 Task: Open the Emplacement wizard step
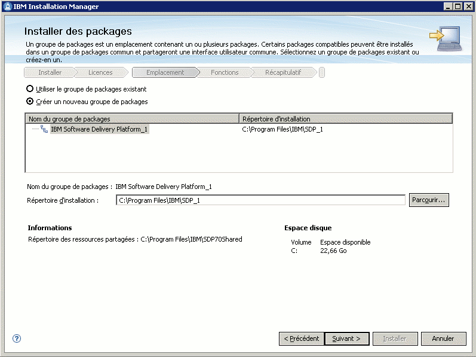pos(165,72)
